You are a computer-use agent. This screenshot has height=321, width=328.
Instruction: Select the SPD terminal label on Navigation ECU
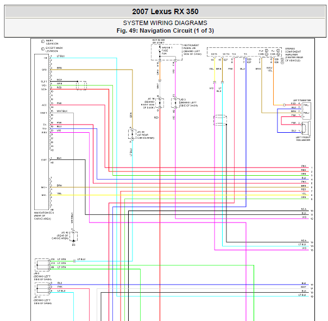point(44,70)
